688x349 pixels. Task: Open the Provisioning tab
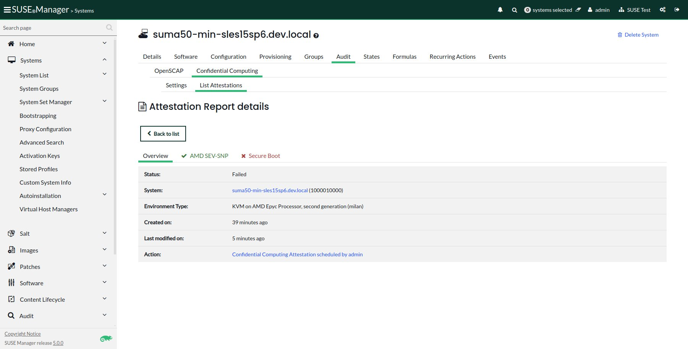pyautogui.click(x=275, y=56)
